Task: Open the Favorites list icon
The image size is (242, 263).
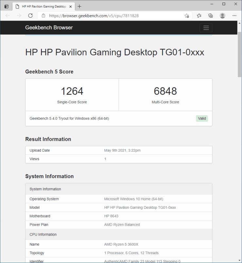Action: click(199, 16)
